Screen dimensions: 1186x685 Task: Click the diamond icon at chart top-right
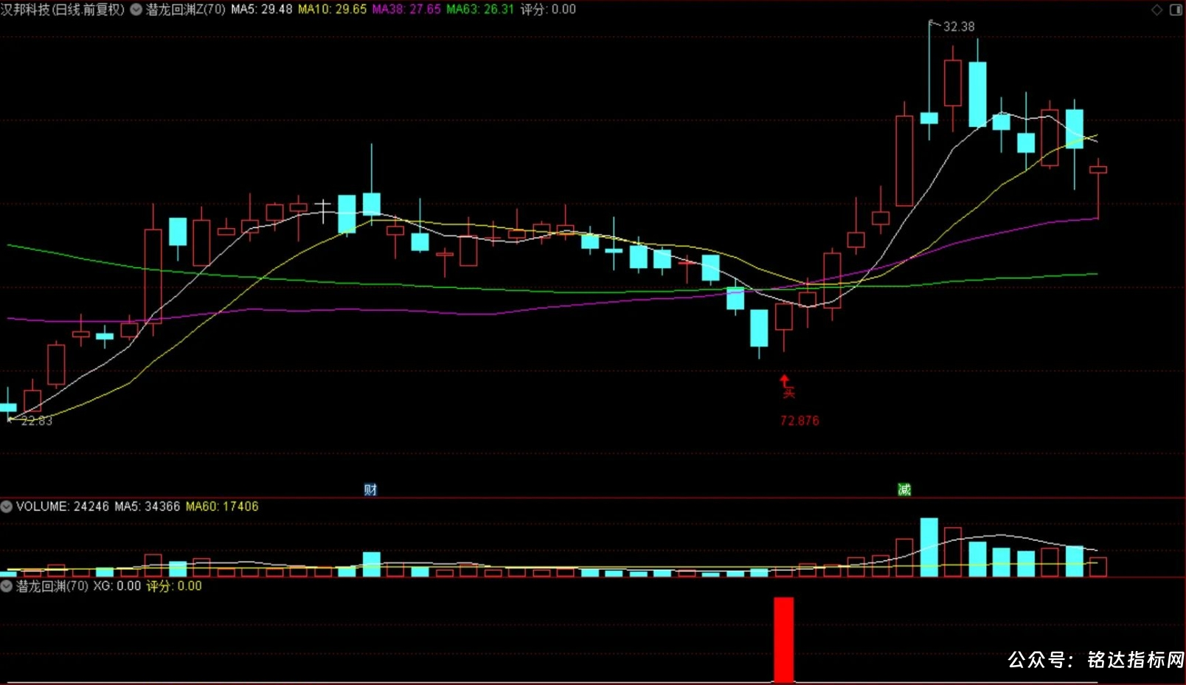[1156, 10]
